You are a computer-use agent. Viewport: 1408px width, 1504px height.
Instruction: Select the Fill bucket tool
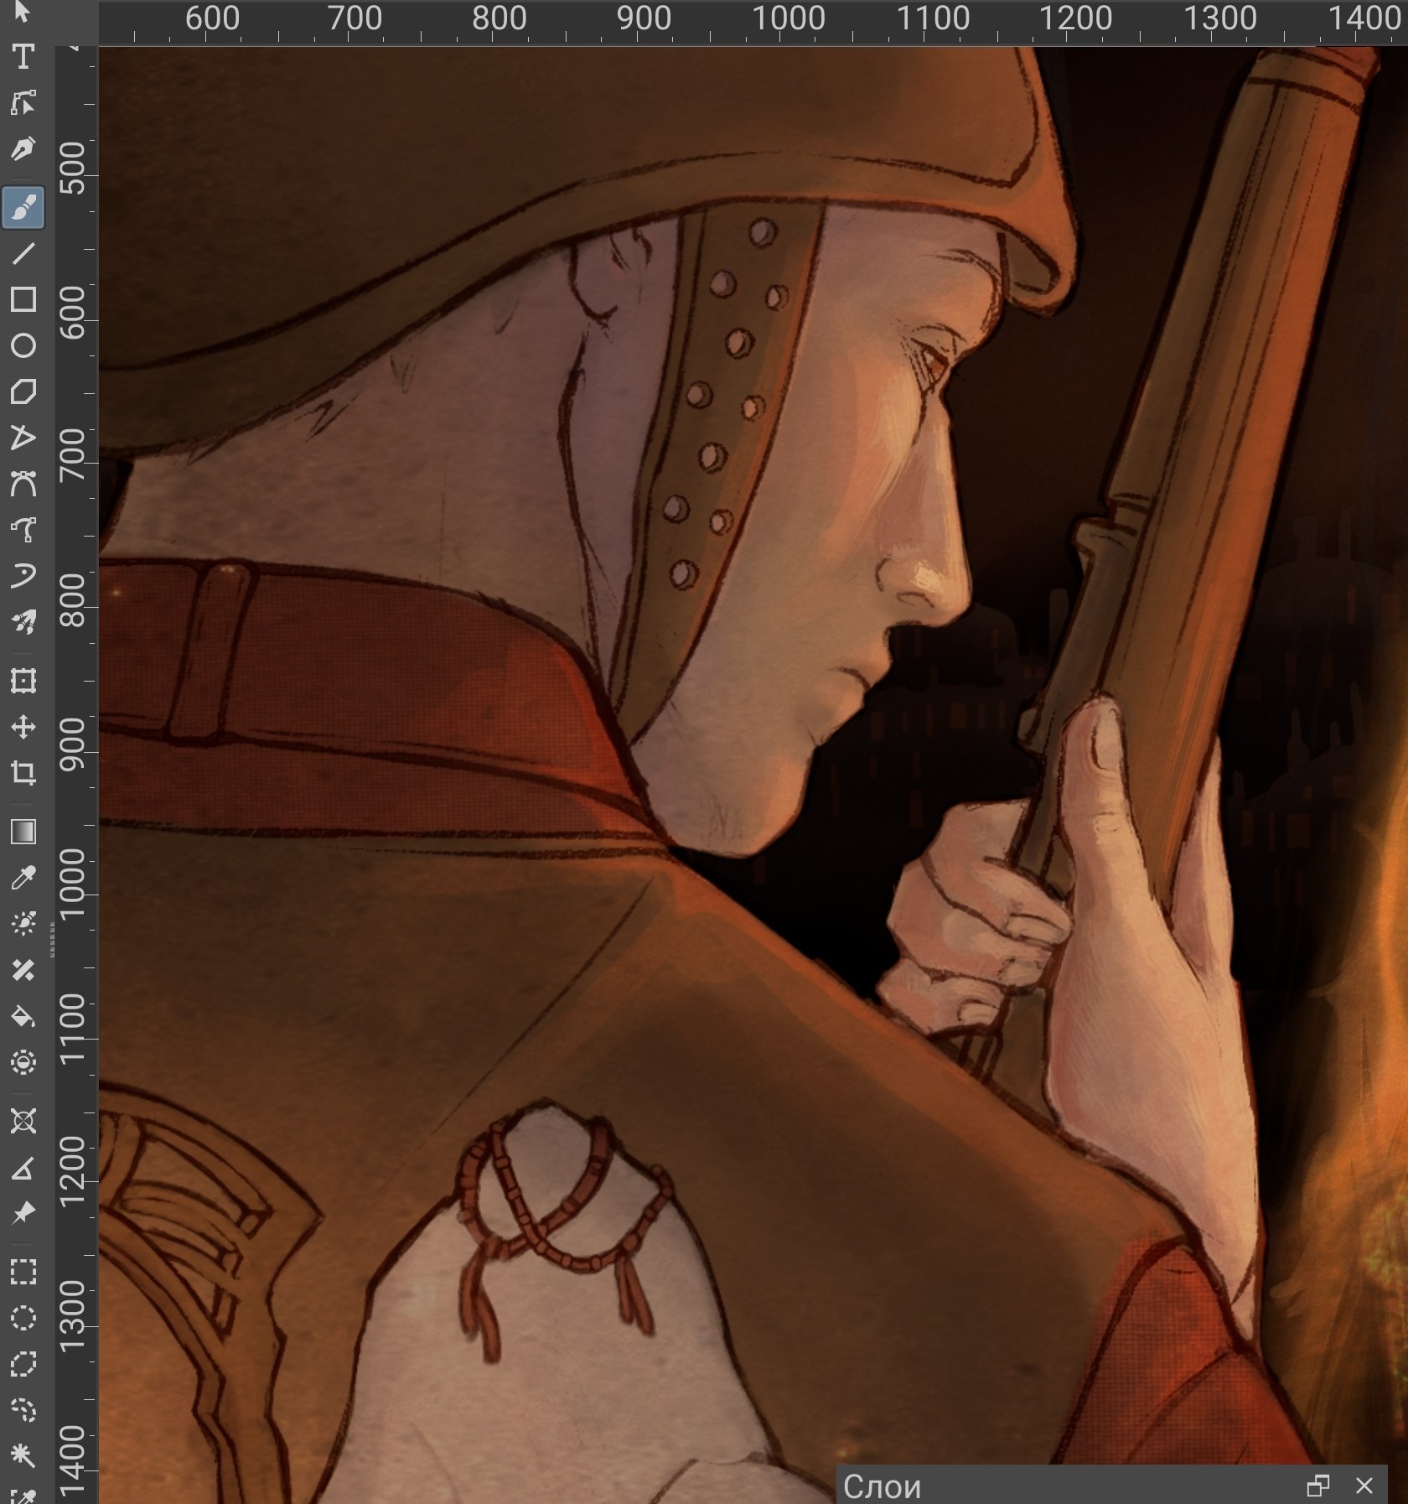(23, 1016)
